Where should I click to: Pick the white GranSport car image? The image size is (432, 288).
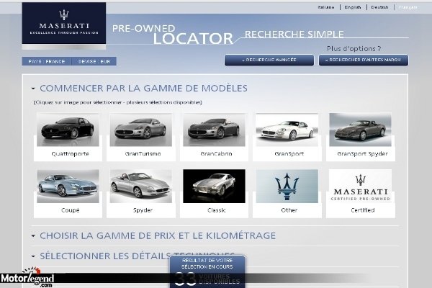287,130
